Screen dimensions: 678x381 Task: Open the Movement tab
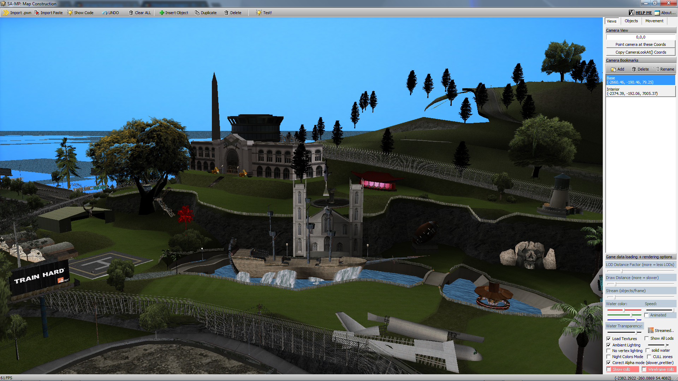(654, 21)
